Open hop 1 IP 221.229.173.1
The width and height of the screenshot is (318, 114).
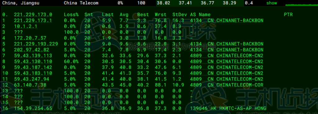(33, 21)
